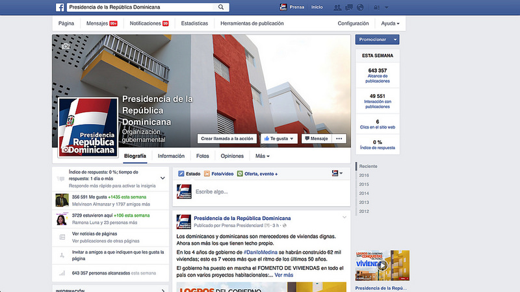The width and height of the screenshot is (520, 292).
Task: Click camera icon on cover photo
Action: pyautogui.click(x=66, y=46)
